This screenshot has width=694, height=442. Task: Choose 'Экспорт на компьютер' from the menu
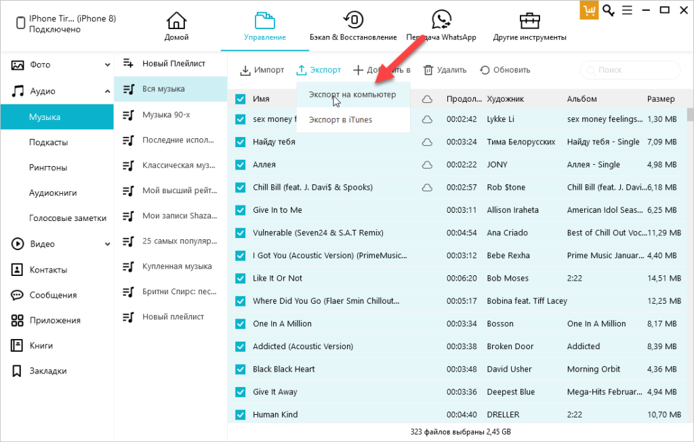click(352, 95)
